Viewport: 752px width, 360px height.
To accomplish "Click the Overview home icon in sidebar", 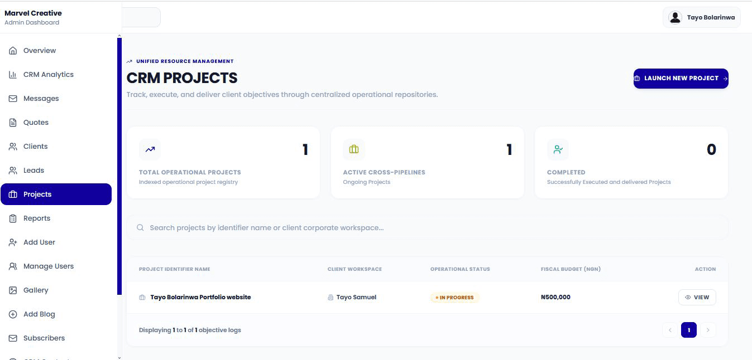I will 13,51.
